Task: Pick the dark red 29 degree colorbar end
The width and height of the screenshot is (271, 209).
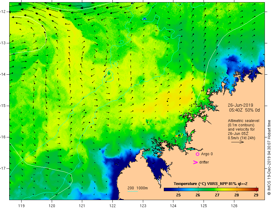Action: point(256,190)
